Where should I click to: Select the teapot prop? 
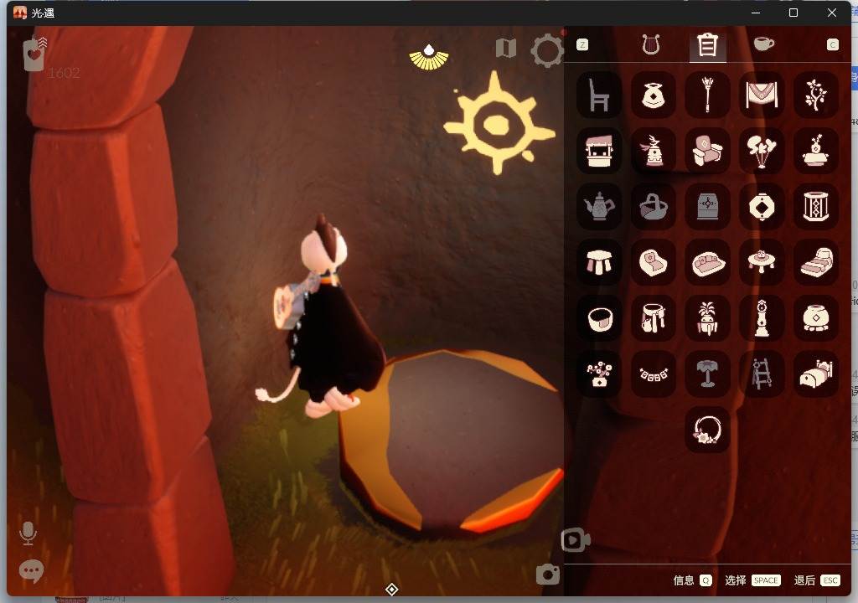[x=599, y=206]
